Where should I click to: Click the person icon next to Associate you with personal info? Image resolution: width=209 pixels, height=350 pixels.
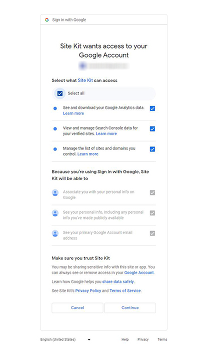click(x=55, y=192)
